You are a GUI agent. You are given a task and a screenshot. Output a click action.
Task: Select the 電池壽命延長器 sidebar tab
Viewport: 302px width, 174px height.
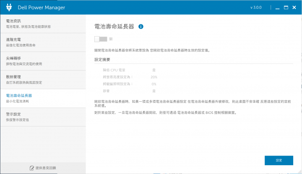click(43, 98)
